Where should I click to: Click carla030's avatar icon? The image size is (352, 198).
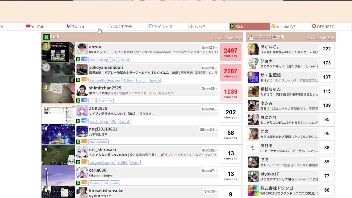82,172
